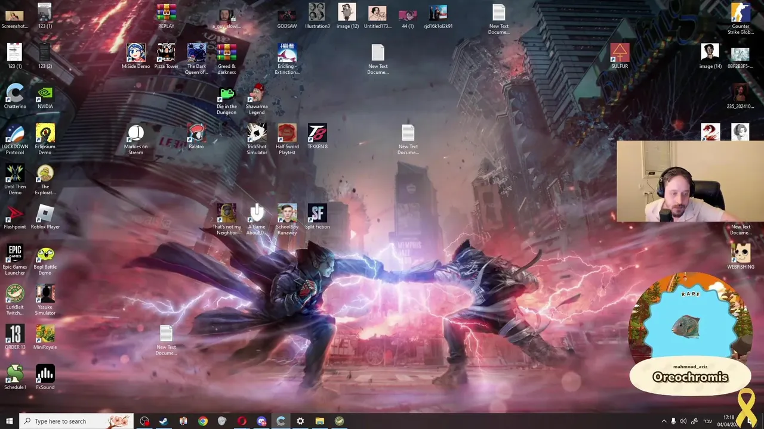Select 235_202410... file icon
This screenshot has width=764, height=429.
click(x=741, y=97)
